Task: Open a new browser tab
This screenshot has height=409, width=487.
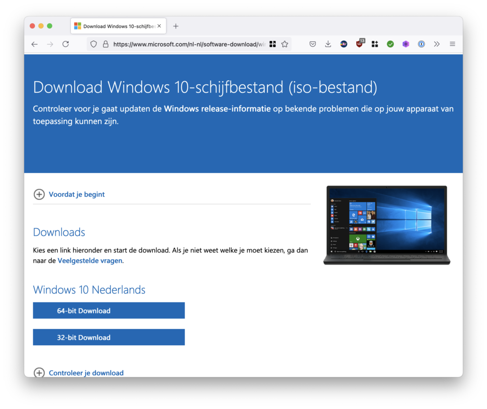Action: (x=176, y=26)
